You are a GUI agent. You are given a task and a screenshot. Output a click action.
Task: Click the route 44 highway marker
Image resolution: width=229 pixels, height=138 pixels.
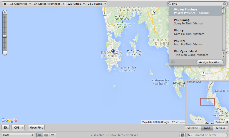154,12
